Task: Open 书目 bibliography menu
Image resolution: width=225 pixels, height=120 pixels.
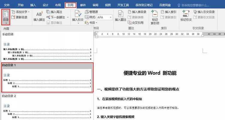Action: [91, 23]
